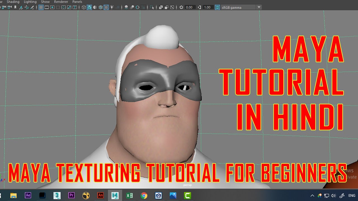Click the gamma contrast icon

pyautogui.click(x=199, y=8)
